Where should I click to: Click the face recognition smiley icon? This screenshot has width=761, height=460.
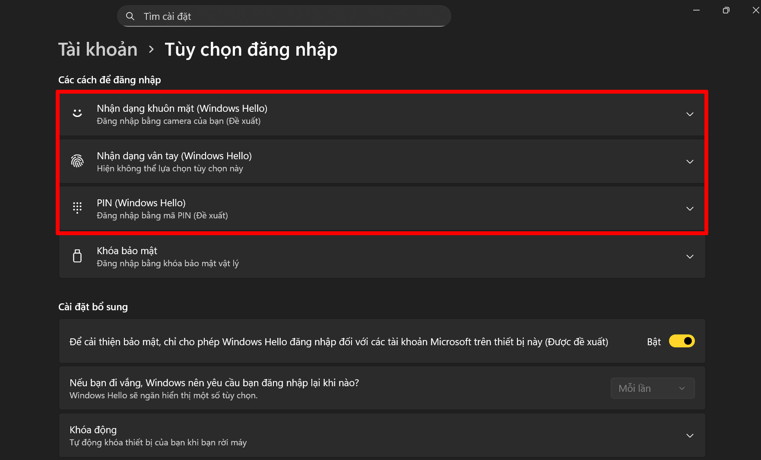point(77,113)
